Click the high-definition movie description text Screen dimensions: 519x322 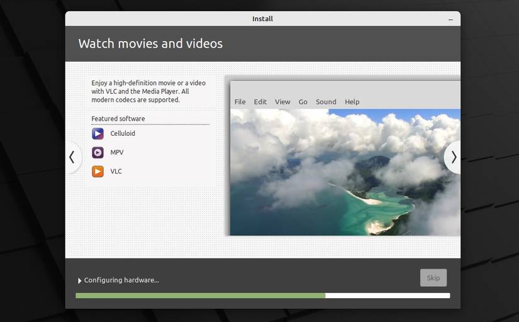(x=148, y=91)
